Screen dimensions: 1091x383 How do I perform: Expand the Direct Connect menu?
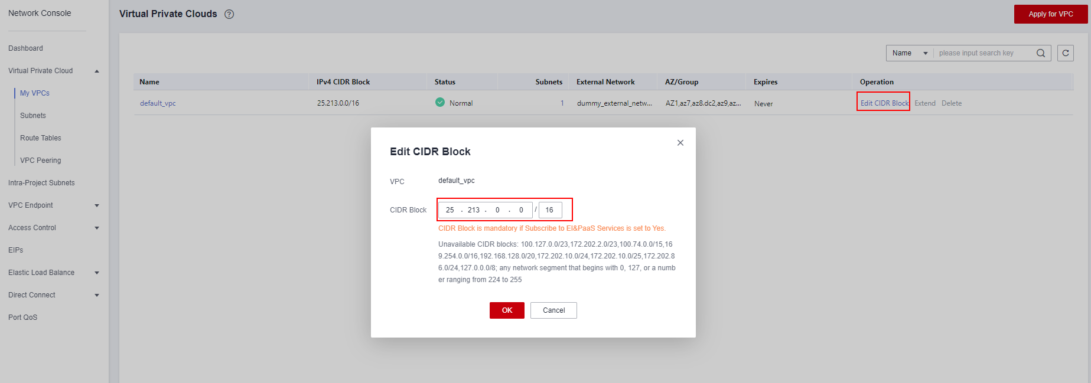97,295
